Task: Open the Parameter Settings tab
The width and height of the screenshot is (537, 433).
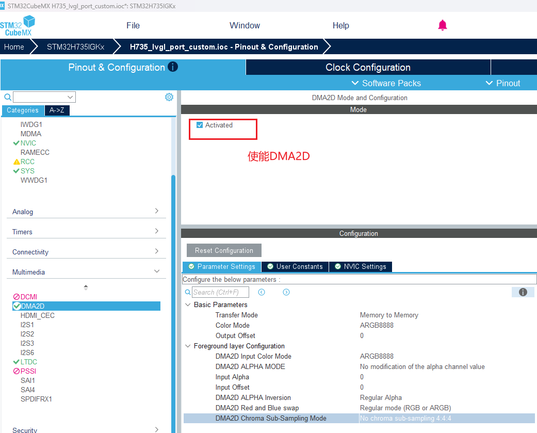Action: coord(222,266)
